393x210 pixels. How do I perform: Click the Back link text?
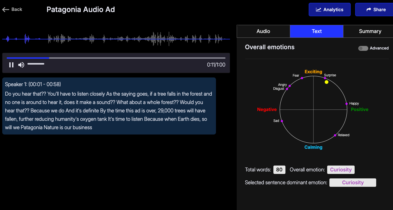[17, 10]
